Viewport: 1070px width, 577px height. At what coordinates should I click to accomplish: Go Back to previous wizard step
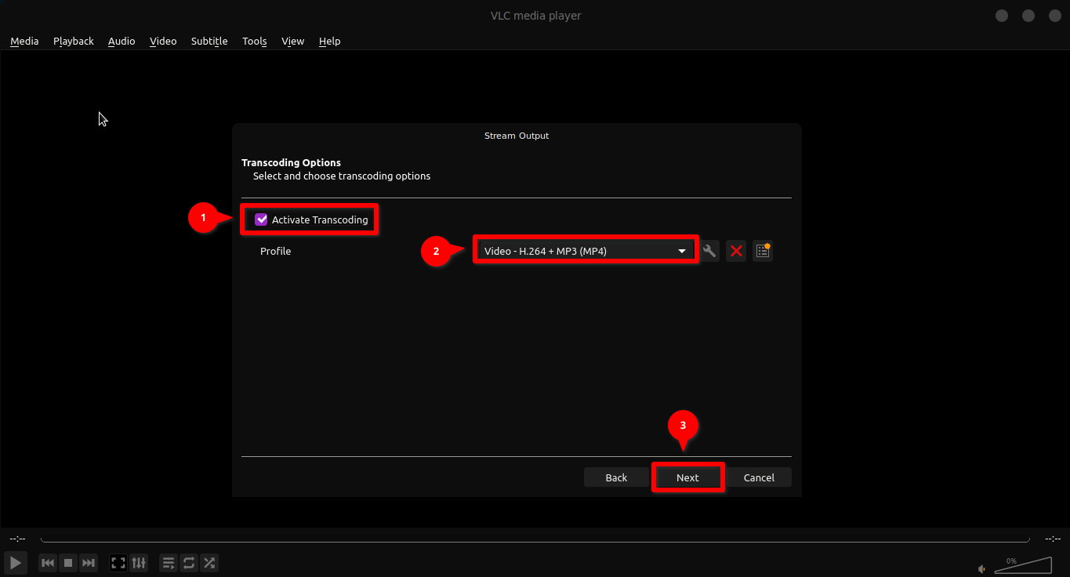[x=616, y=477]
